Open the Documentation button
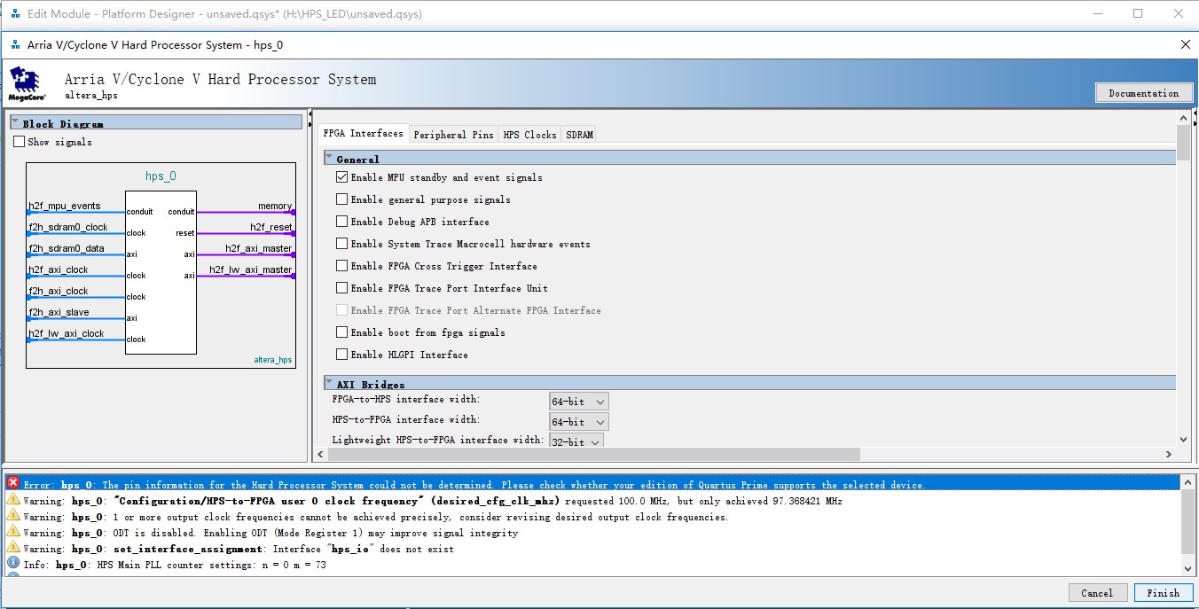Screen dimensions: 1199x609 pyautogui.click(x=1143, y=93)
